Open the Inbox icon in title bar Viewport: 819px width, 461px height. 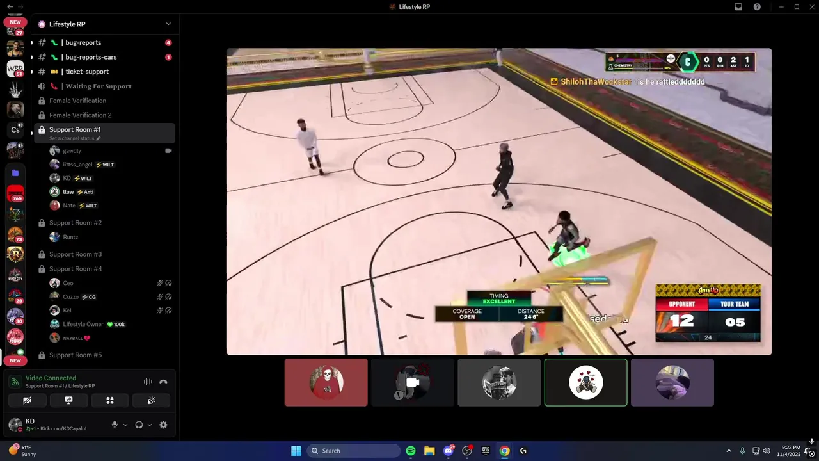tap(738, 7)
